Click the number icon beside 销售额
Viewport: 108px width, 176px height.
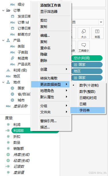(8, 148)
